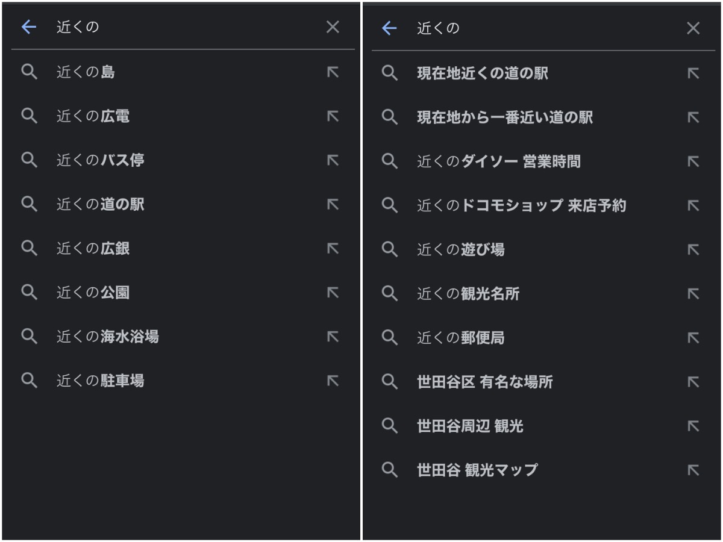Select 現在地近くの道の駅 suggestion

coord(483,73)
